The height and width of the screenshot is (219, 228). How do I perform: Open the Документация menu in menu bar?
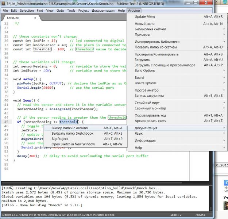click(103, 11)
